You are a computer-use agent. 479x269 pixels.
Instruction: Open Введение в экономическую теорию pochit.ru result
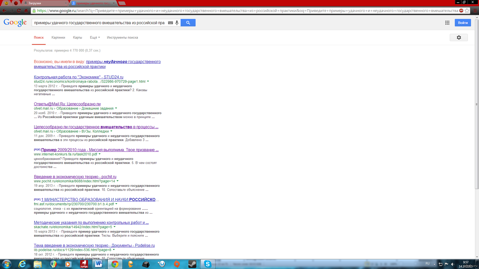tap(75, 177)
